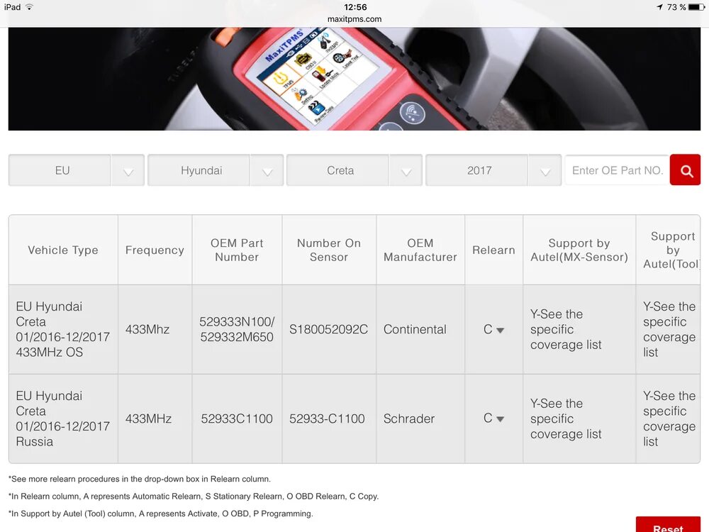Click the MaxiTPMS device banner image

(354, 79)
